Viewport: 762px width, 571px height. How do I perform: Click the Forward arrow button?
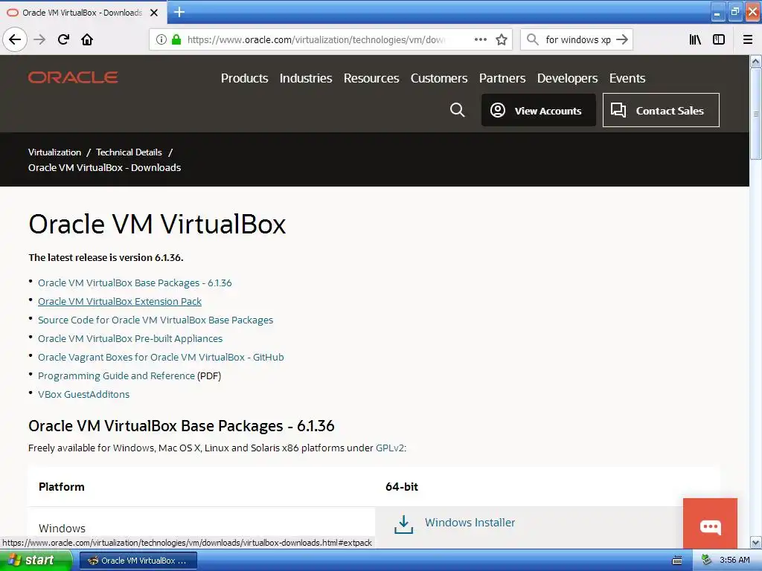[39, 39]
